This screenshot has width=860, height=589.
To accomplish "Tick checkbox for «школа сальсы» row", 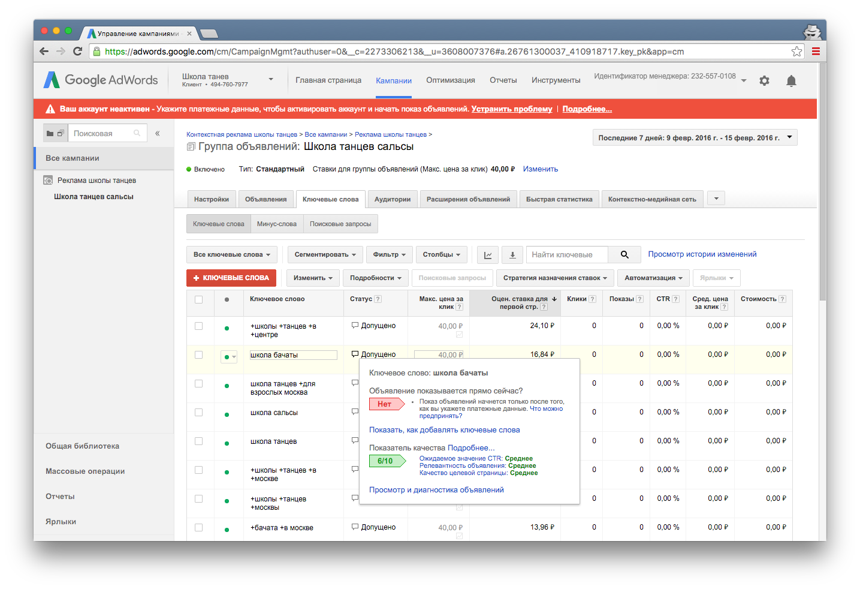I will (x=198, y=413).
